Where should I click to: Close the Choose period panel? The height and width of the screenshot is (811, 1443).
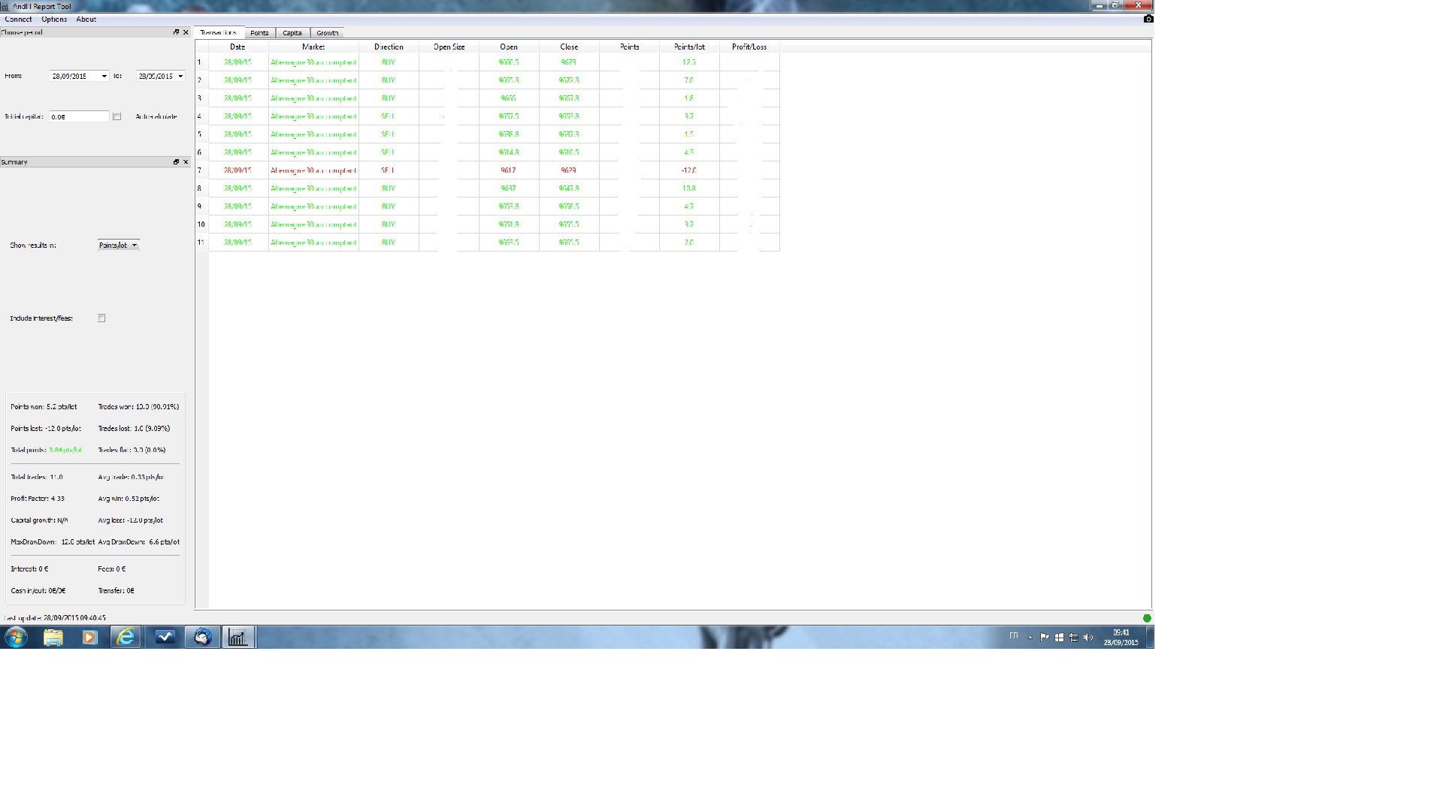point(186,32)
